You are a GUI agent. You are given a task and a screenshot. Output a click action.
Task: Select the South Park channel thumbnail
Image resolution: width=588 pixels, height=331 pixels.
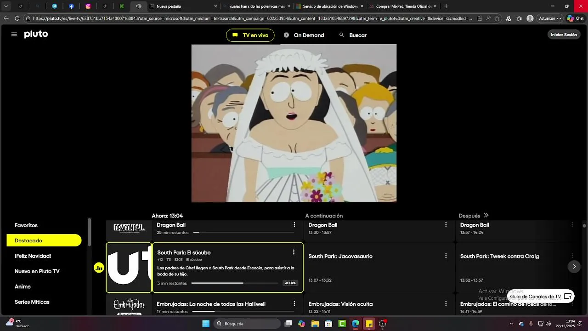coord(129,268)
